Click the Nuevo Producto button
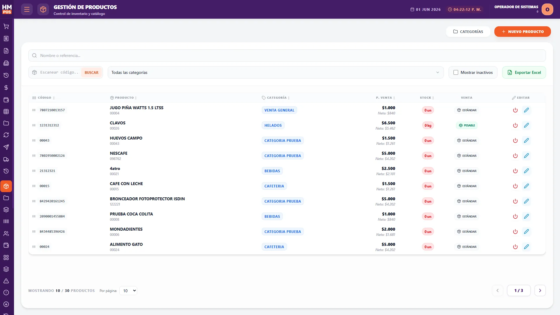Image resolution: width=560 pixels, height=315 pixels. 522,32
